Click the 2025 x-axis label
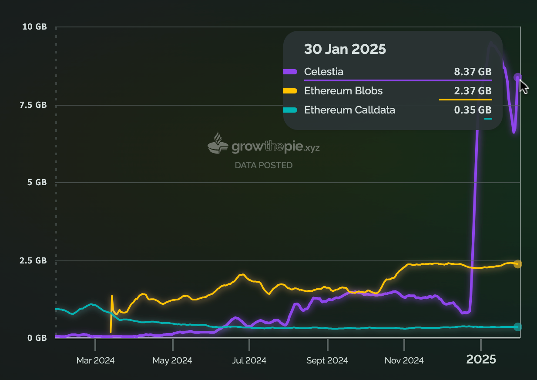This screenshot has width=537, height=380. click(x=481, y=360)
